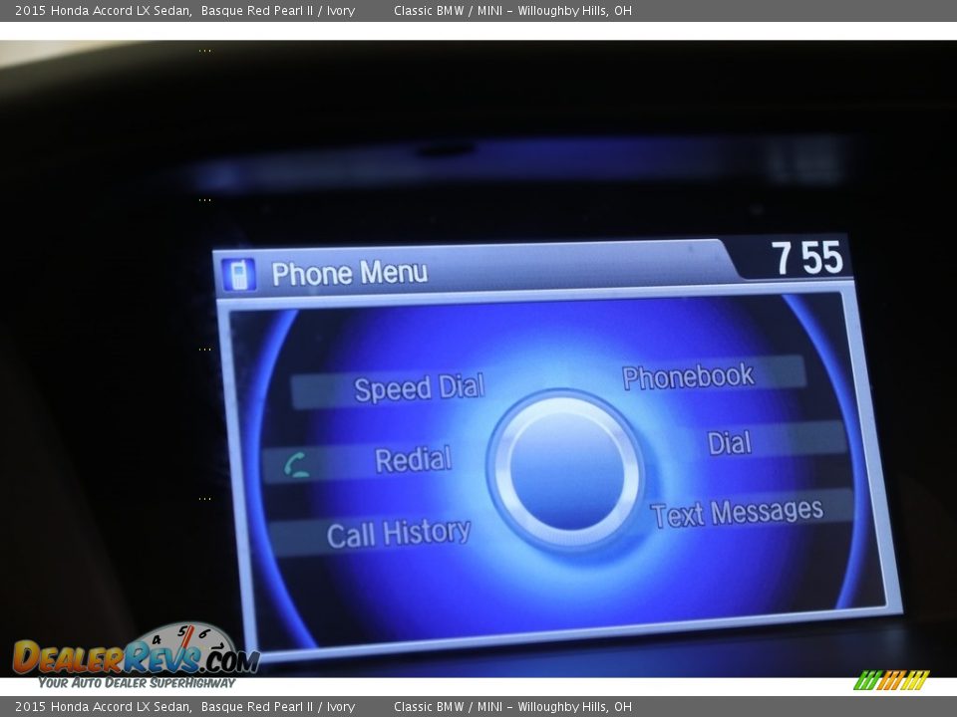Click 'Willoughby Hills, OH' dealer text in footer

[574, 707]
